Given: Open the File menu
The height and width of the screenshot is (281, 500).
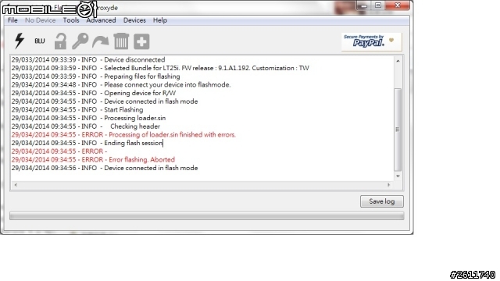Looking at the screenshot, I should point(12,20).
